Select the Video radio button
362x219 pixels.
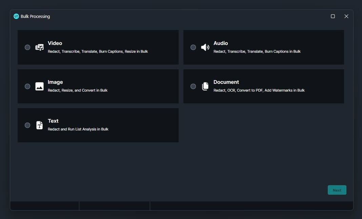27,47
